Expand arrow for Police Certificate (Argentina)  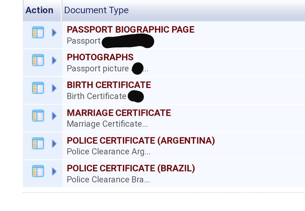click(x=54, y=144)
